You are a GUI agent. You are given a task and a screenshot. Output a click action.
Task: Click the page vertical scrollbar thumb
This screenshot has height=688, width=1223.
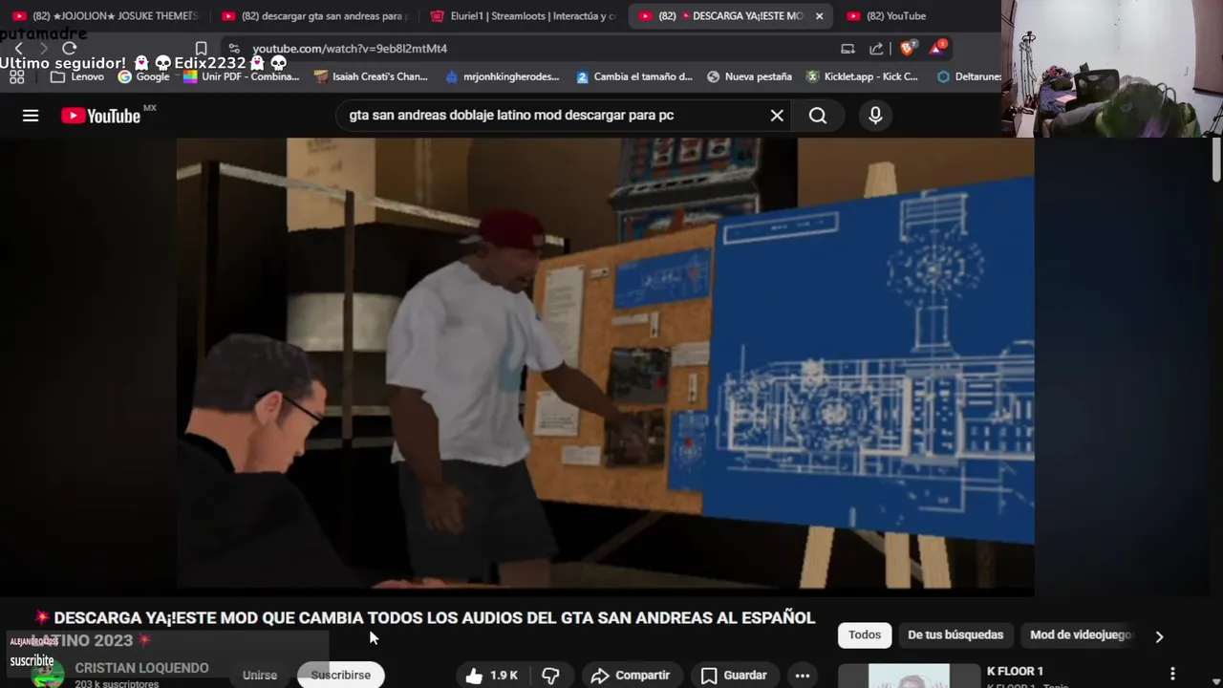pyautogui.click(x=1216, y=159)
